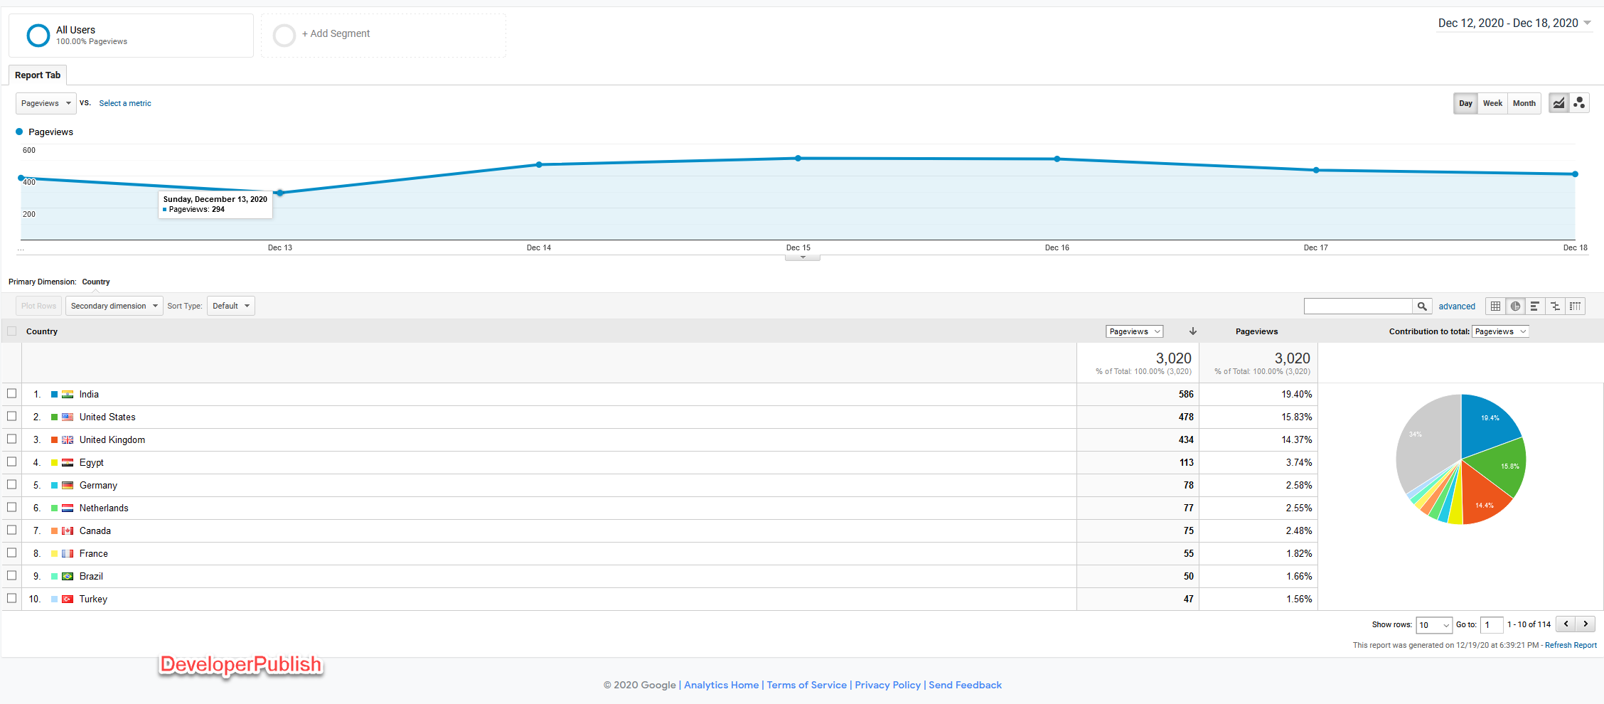Select the comparison view icon
The image size is (1604, 704).
(x=1555, y=306)
